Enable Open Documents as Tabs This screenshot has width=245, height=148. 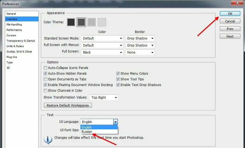point(45,79)
